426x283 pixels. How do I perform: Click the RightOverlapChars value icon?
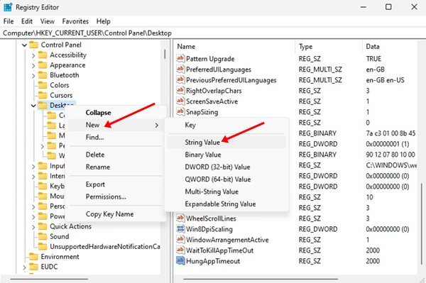point(180,90)
